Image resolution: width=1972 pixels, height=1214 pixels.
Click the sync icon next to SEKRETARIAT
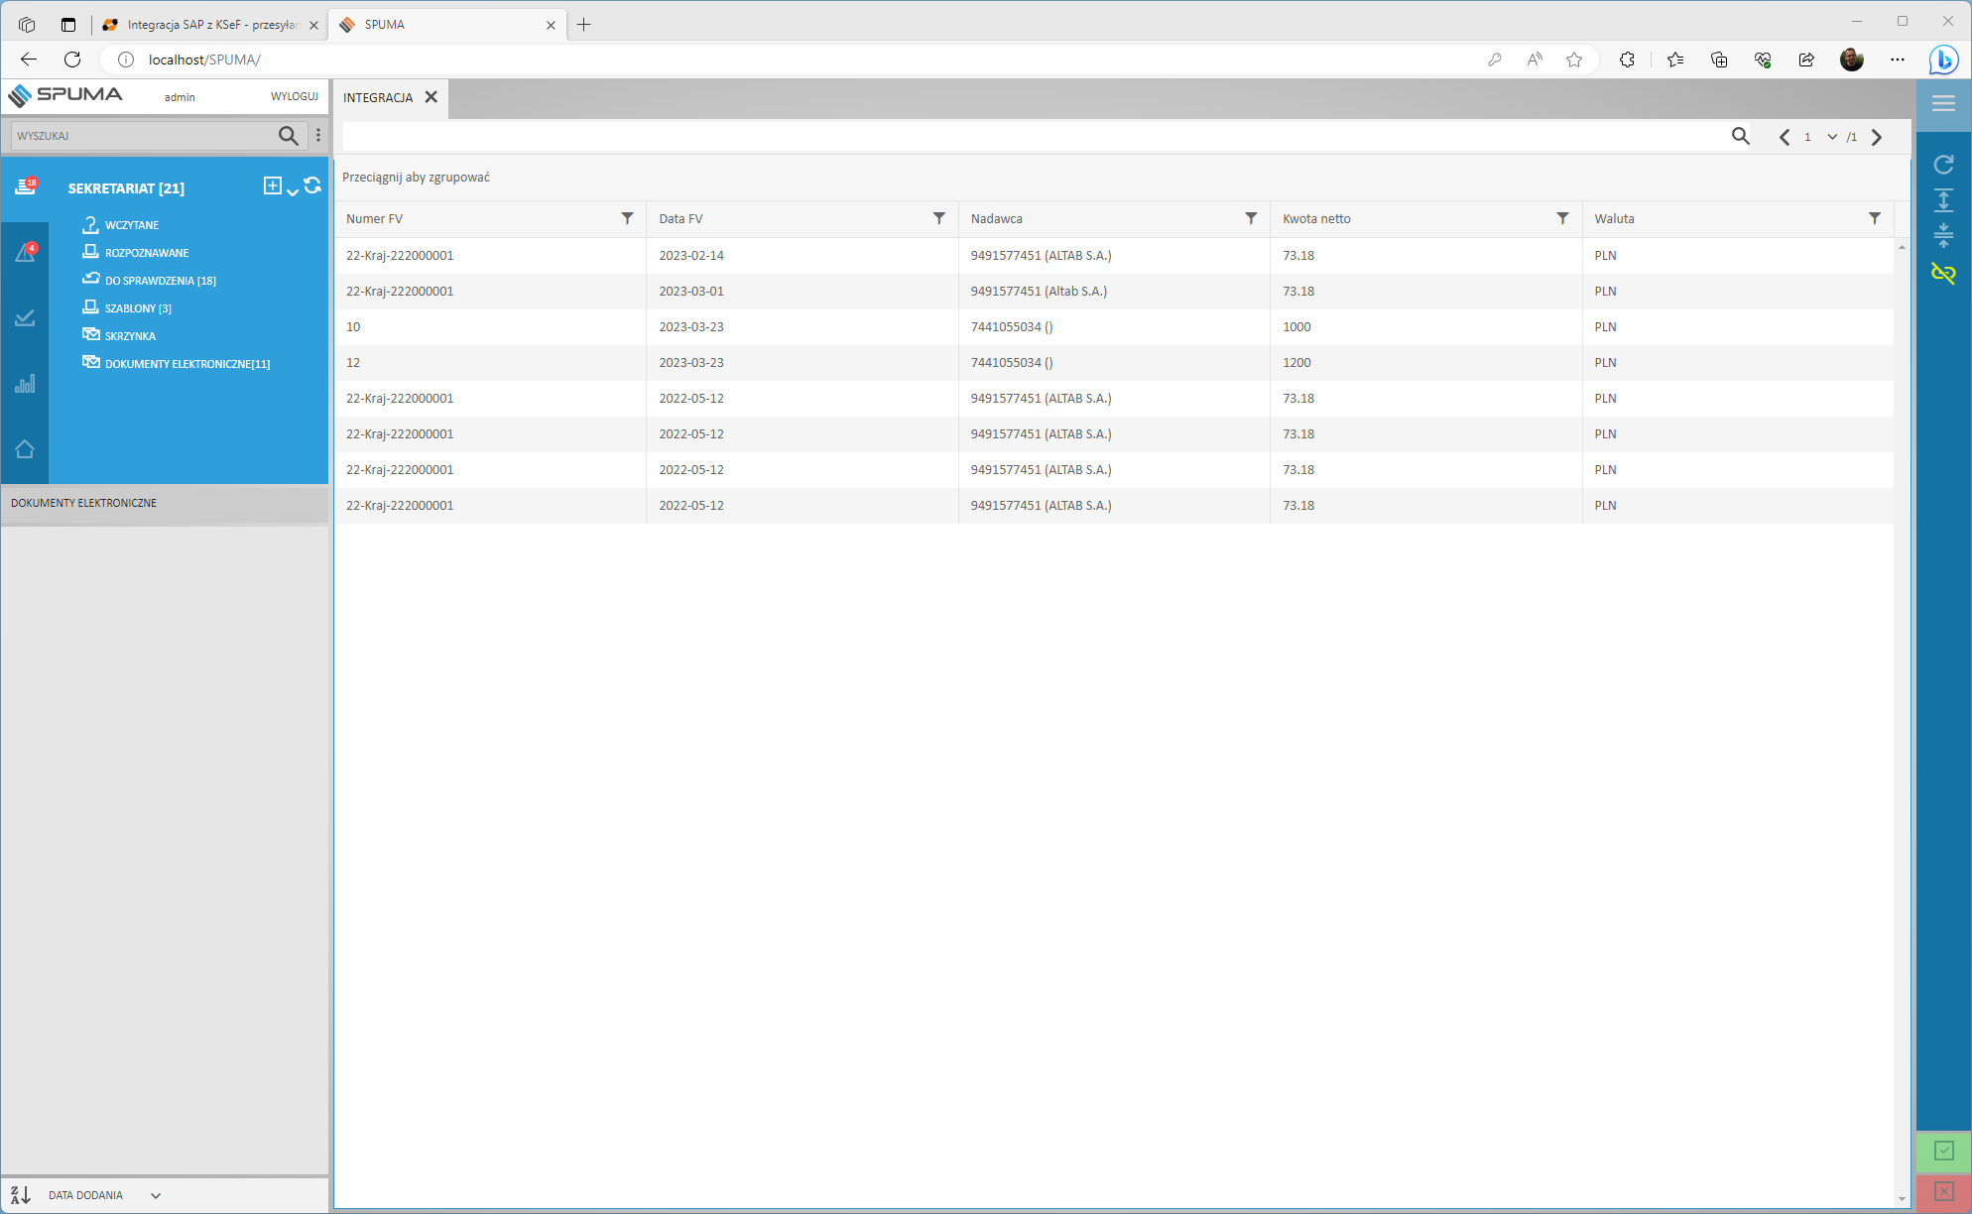coord(312,185)
